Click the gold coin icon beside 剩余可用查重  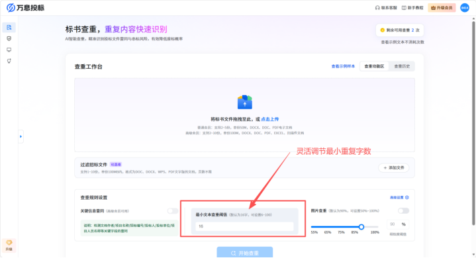[382, 30]
